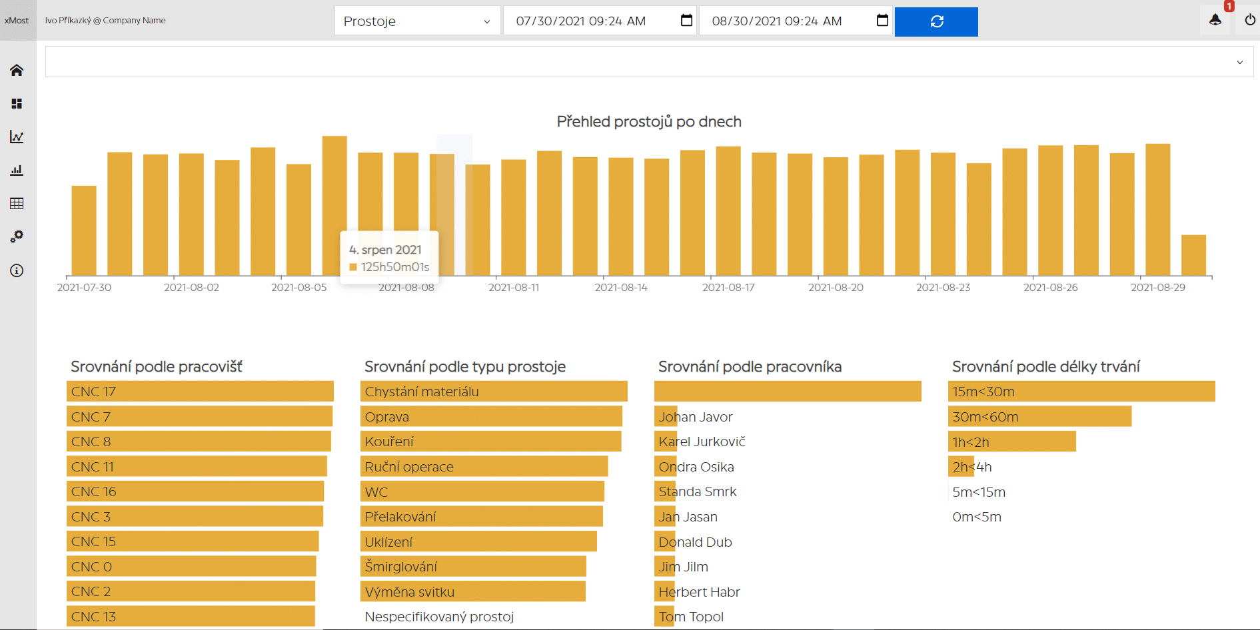Viewport: 1260px width, 630px height.
Task: Select the 30m<60m duration bar
Action: click(x=1039, y=416)
